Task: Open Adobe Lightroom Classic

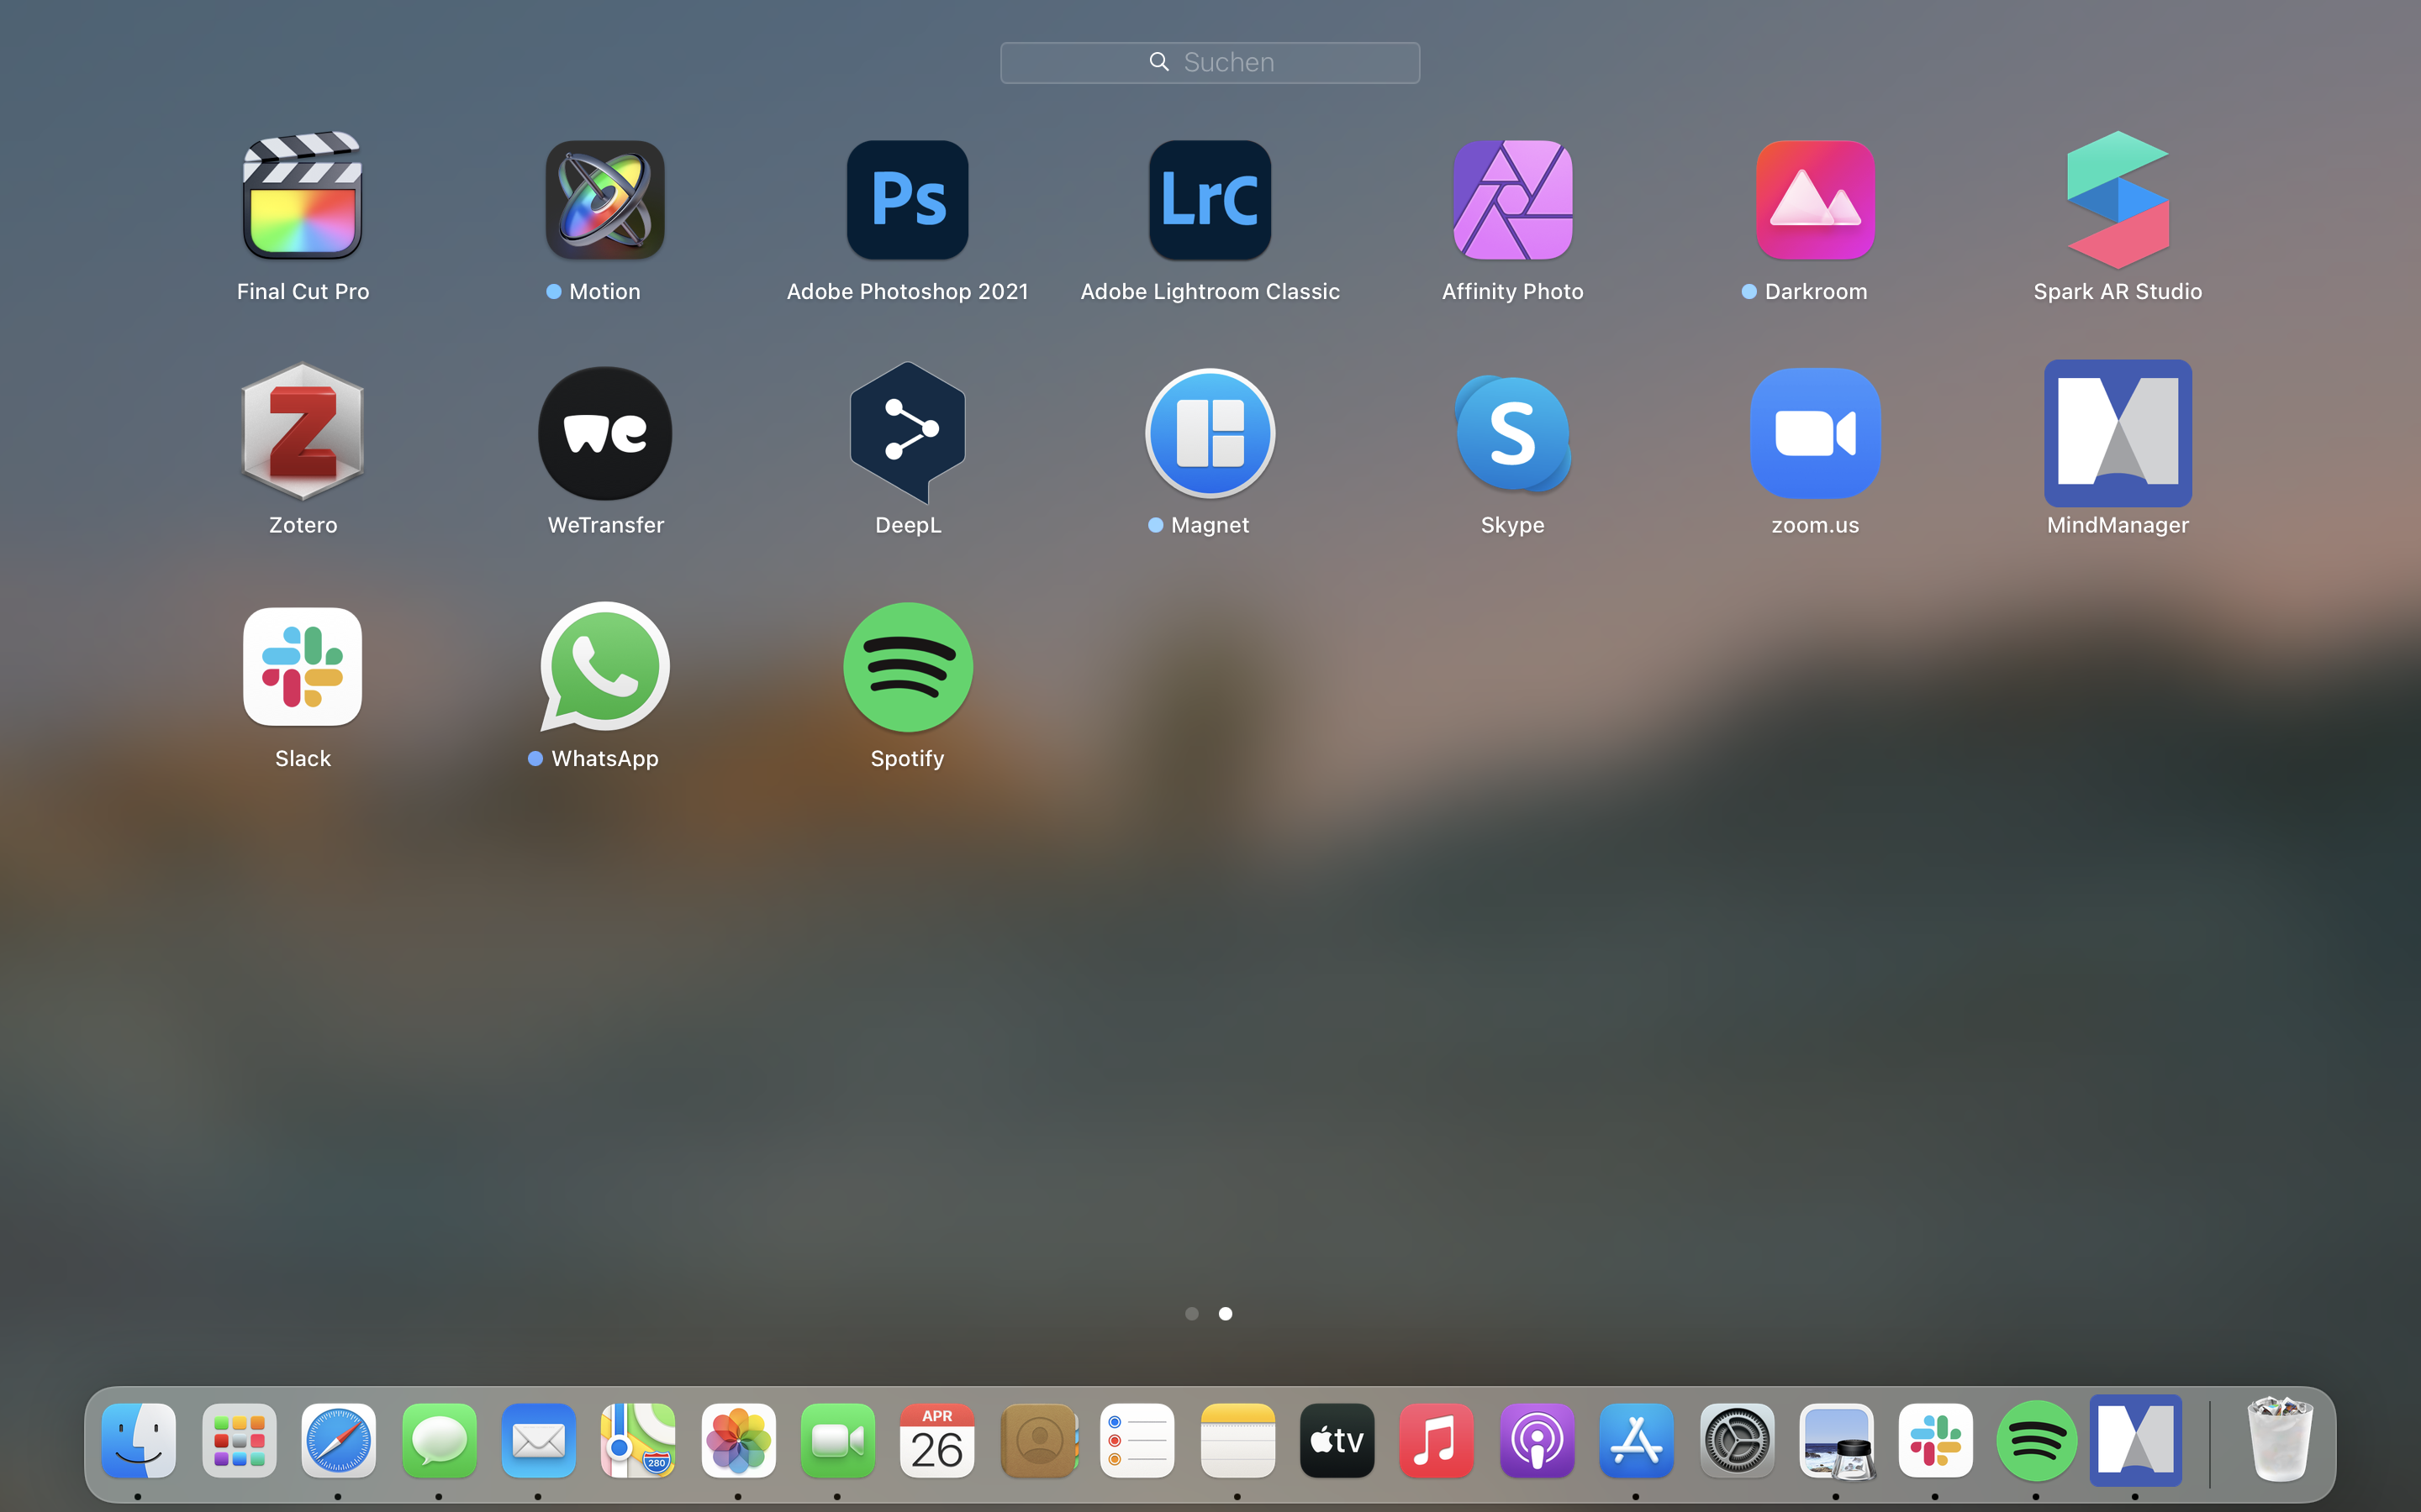Action: 1210,200
